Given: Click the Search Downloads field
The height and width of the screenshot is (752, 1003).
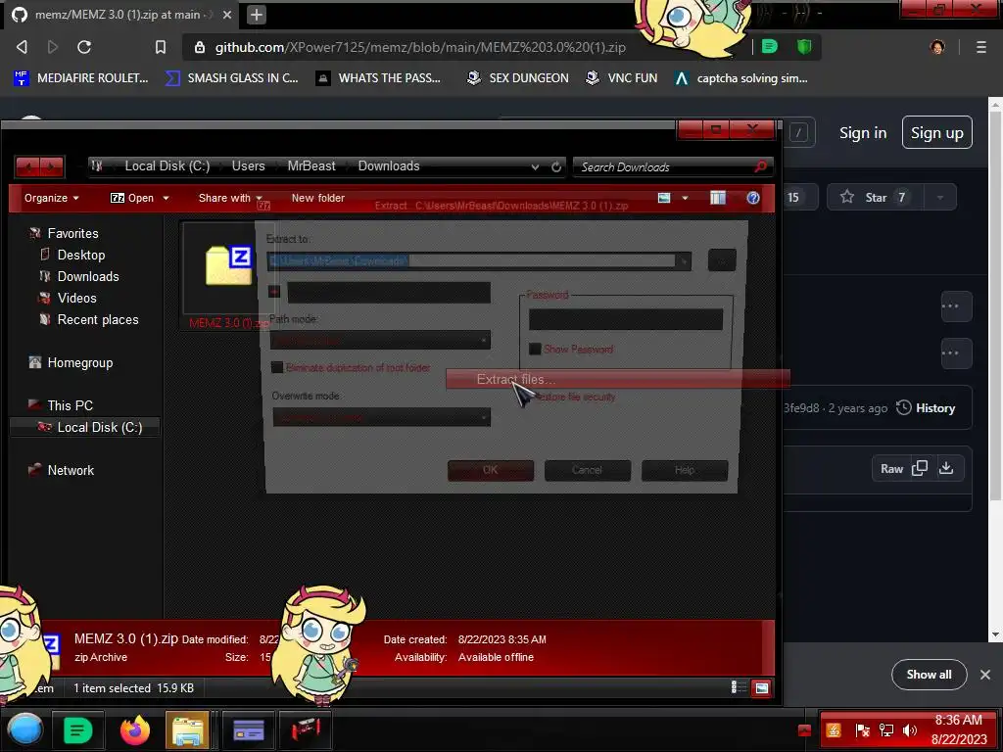Looking at the screenshot, I should (x=673, y=166).
